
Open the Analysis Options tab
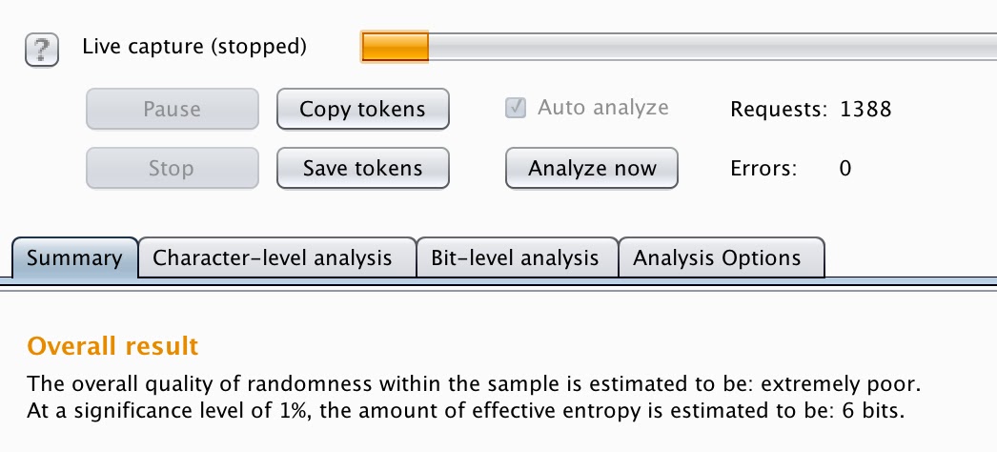(x=717, y=258)
